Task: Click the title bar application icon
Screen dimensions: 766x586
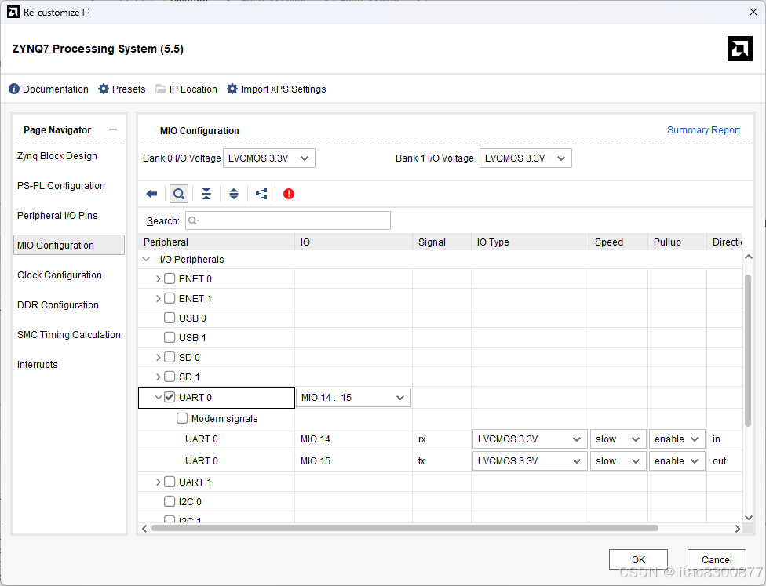Action: [13, 13]
